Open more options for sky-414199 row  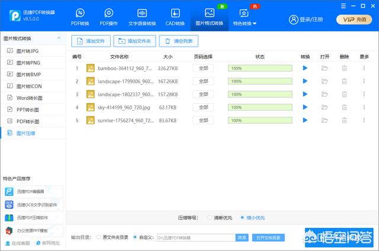[364, 107]
